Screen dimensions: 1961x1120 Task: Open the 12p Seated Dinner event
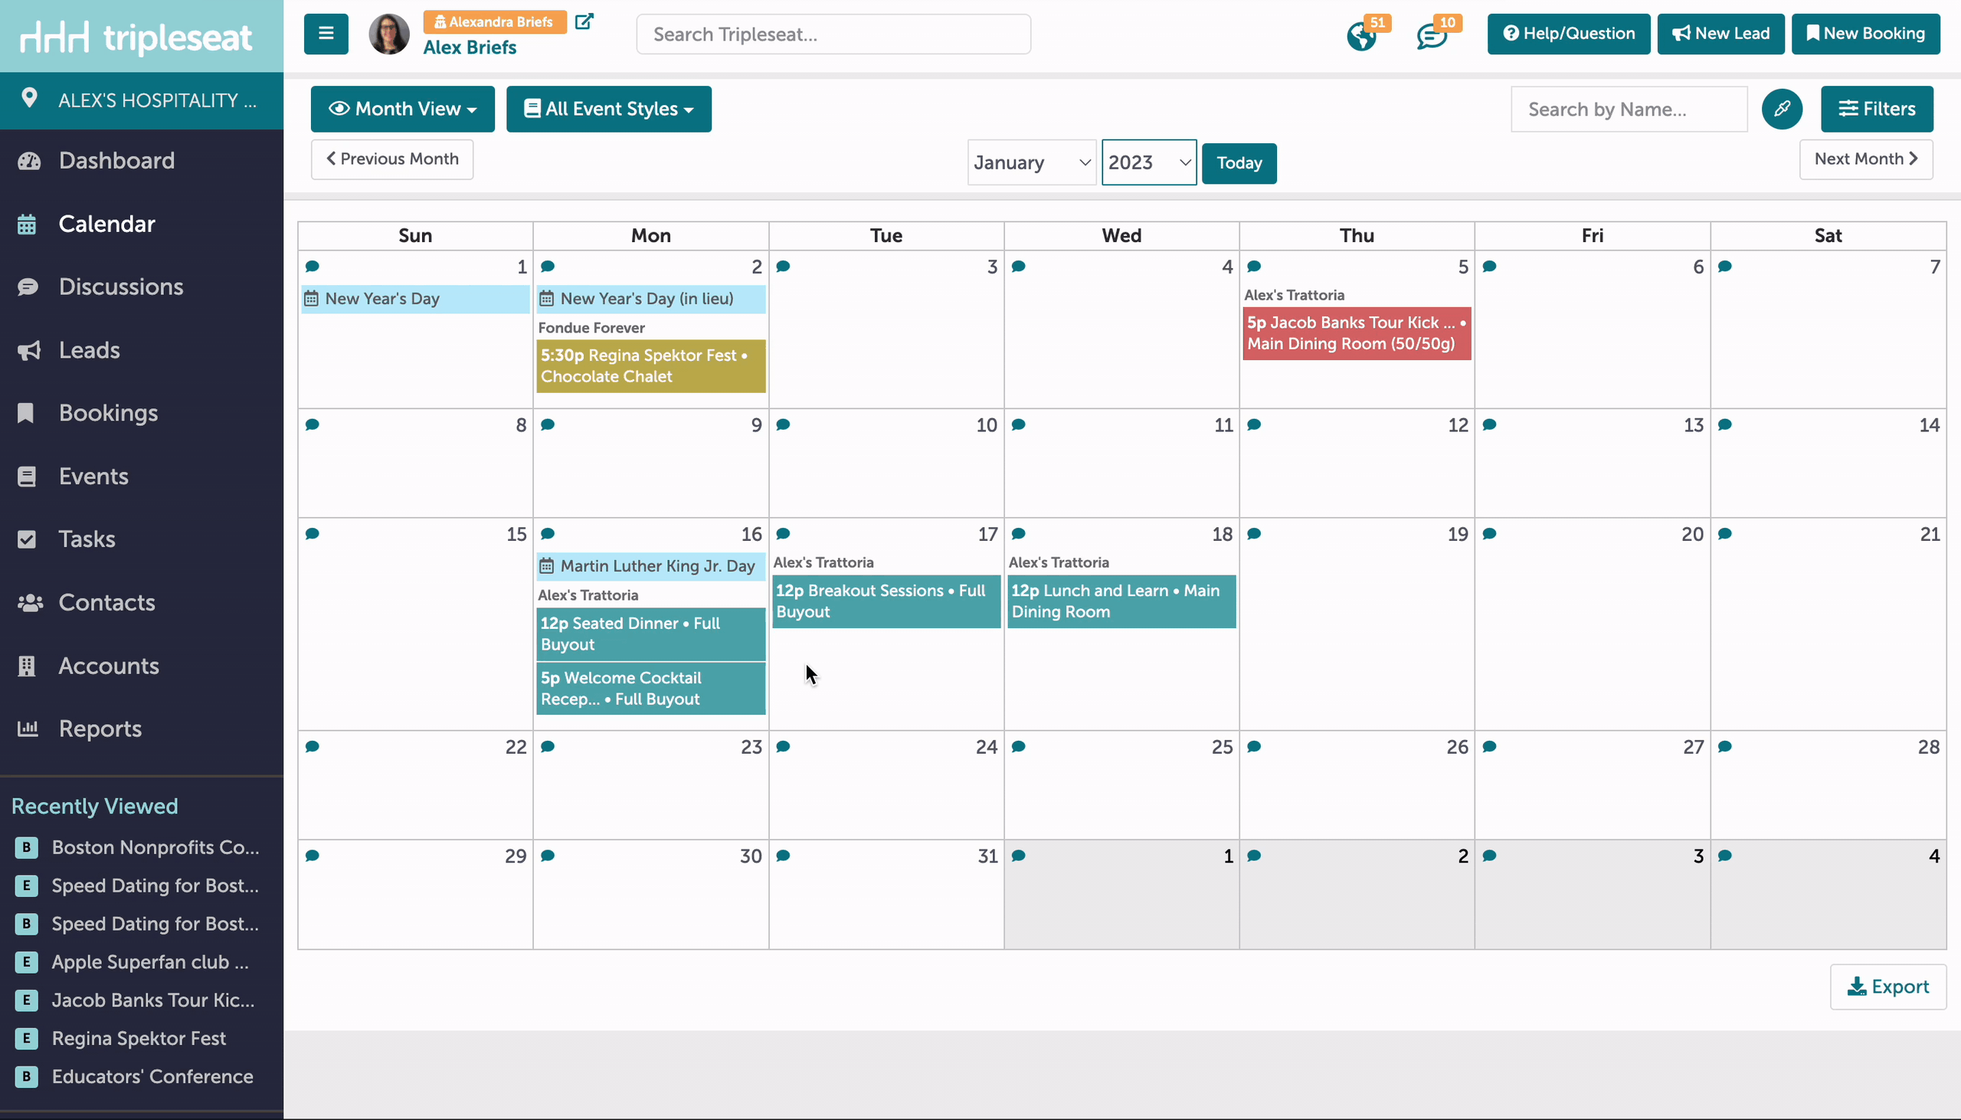[x=650, y=634]
